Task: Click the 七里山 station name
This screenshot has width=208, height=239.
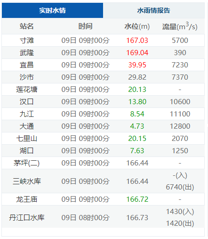Action: (27, 139)
